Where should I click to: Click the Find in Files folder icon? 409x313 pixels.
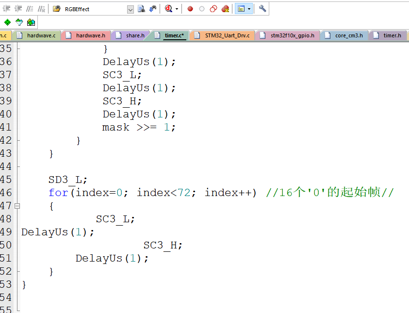57,9
